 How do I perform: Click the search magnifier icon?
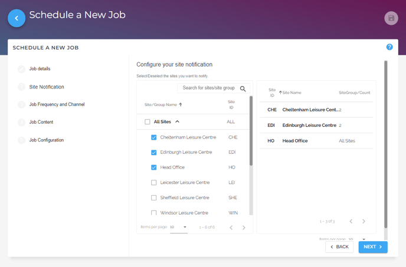coord(243,89)
